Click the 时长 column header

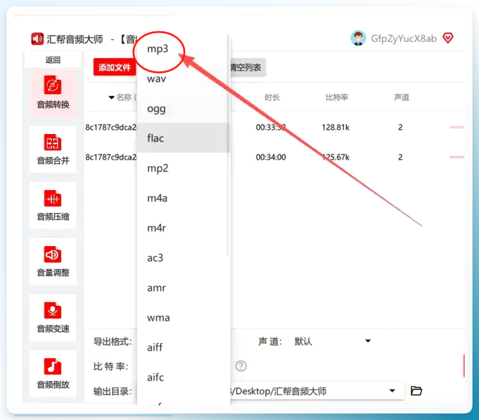click(x=272, y=97)
